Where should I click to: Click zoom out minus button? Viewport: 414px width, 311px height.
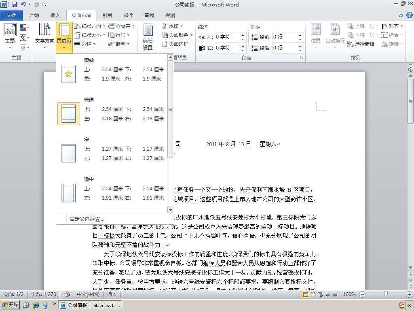point(362,294)
